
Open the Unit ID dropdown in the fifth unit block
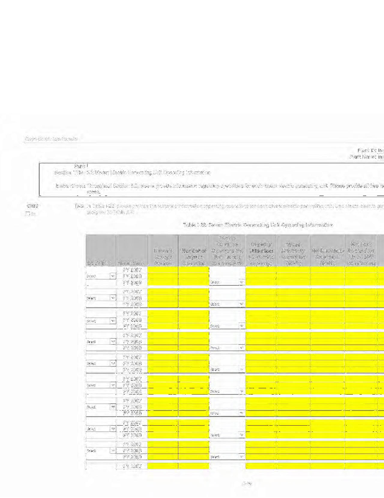101,362
